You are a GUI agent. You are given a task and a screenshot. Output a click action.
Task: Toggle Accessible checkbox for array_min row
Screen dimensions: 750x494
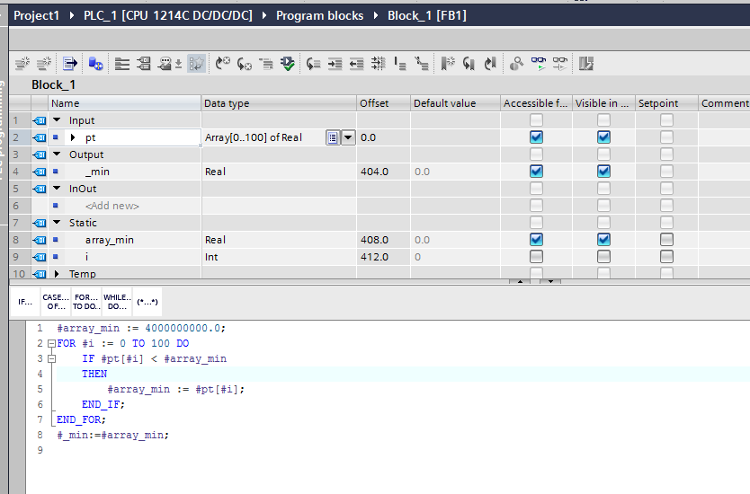pyautogui.click(x=536, y=239)
